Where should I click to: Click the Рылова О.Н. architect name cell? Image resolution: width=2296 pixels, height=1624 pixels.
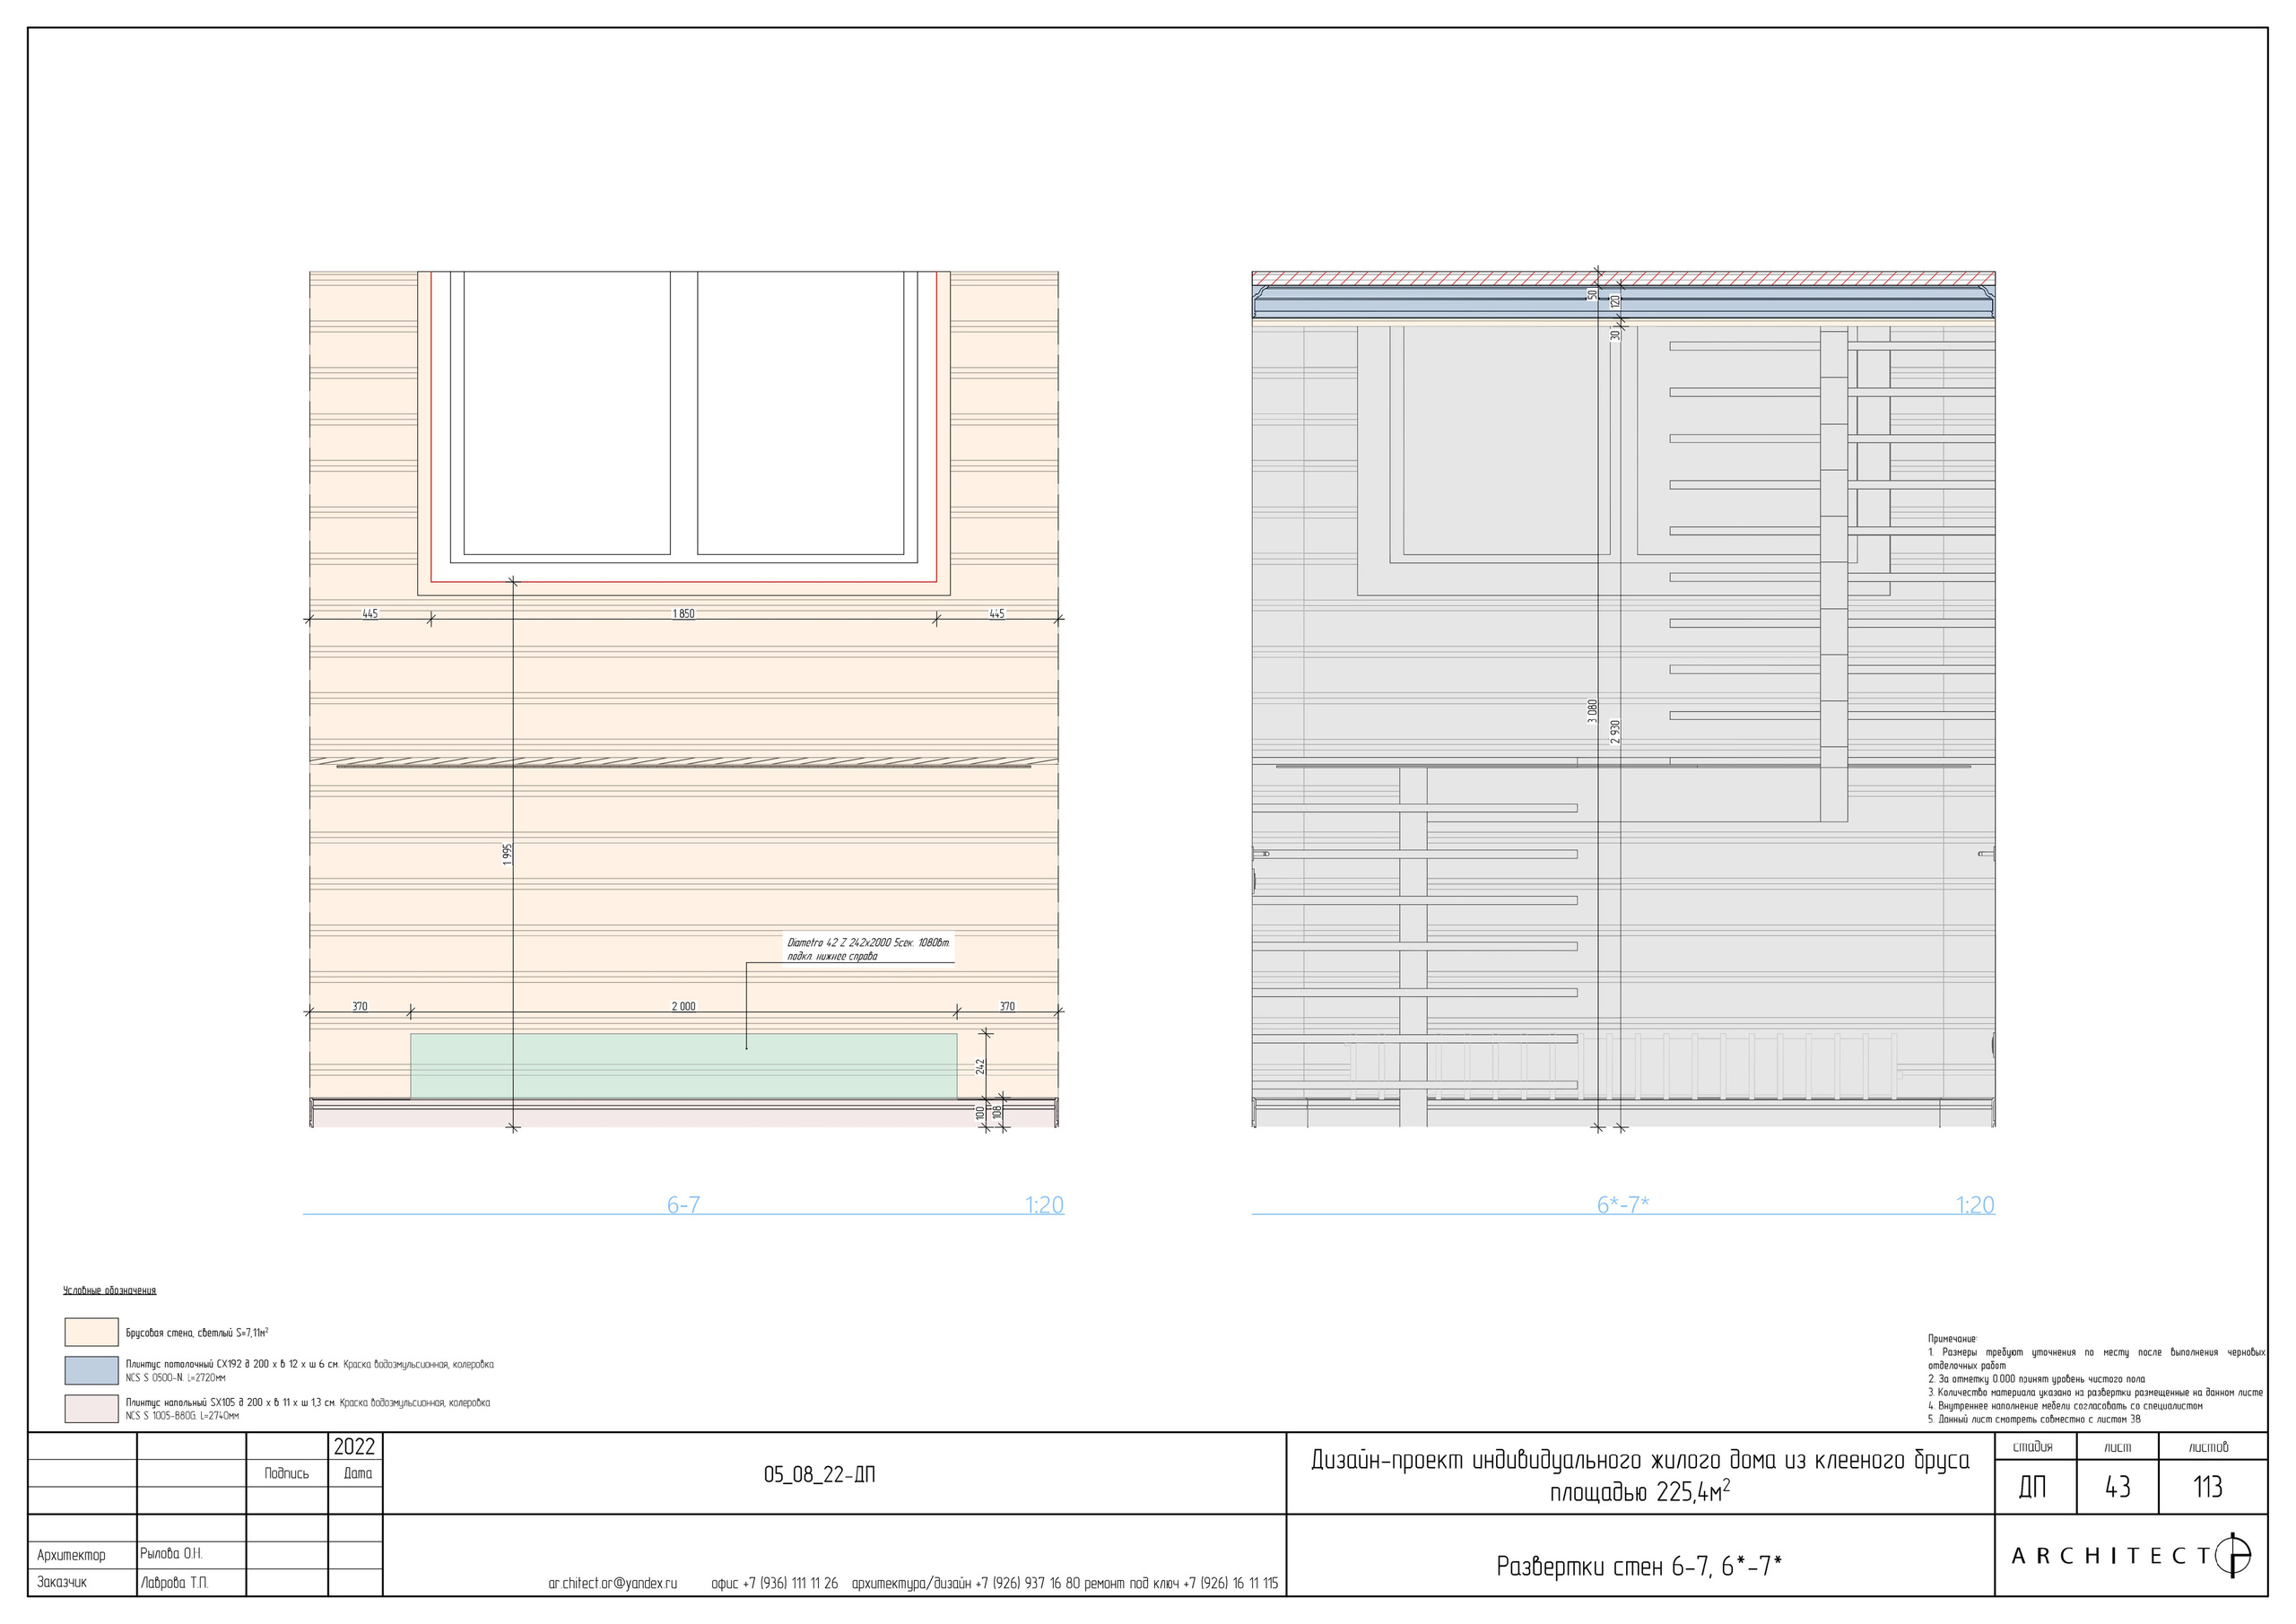pyautogui.click(x=171, y=1554)
